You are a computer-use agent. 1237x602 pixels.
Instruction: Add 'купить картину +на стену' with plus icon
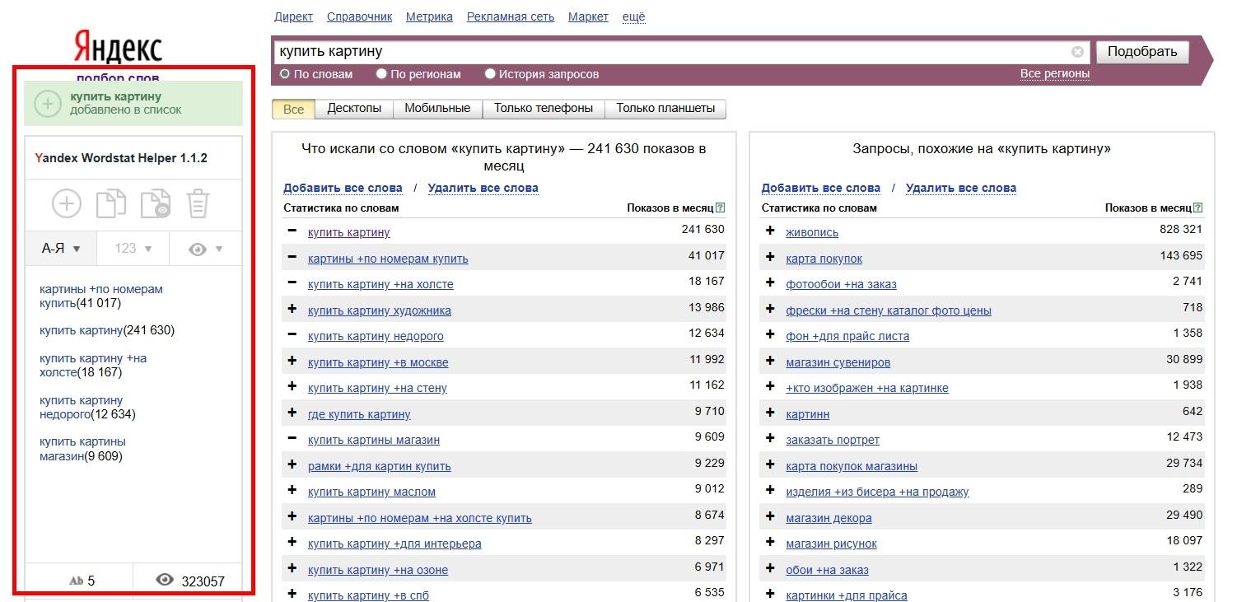292,387
